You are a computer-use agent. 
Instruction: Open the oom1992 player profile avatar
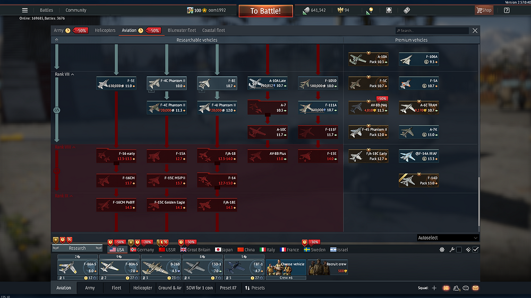(x=190, y=10)
